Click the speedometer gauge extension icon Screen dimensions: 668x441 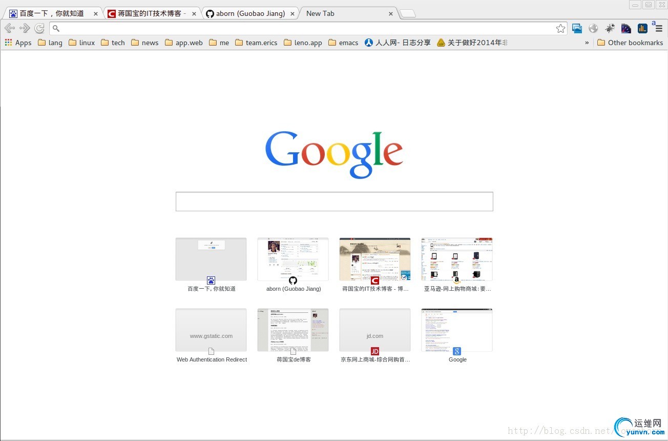pos(626,29)
